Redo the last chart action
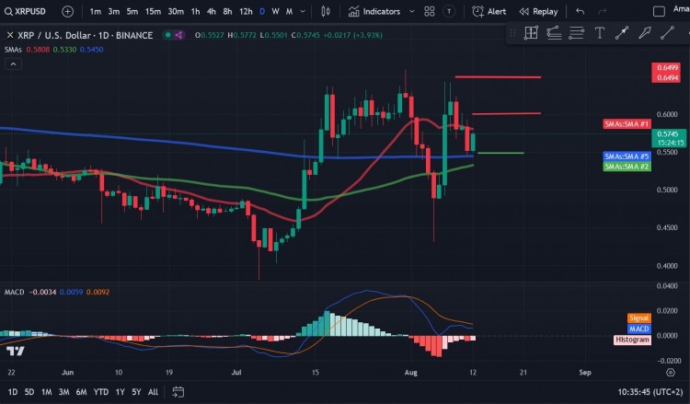This screenshot has height=404, width=690. tap(602, 11)
